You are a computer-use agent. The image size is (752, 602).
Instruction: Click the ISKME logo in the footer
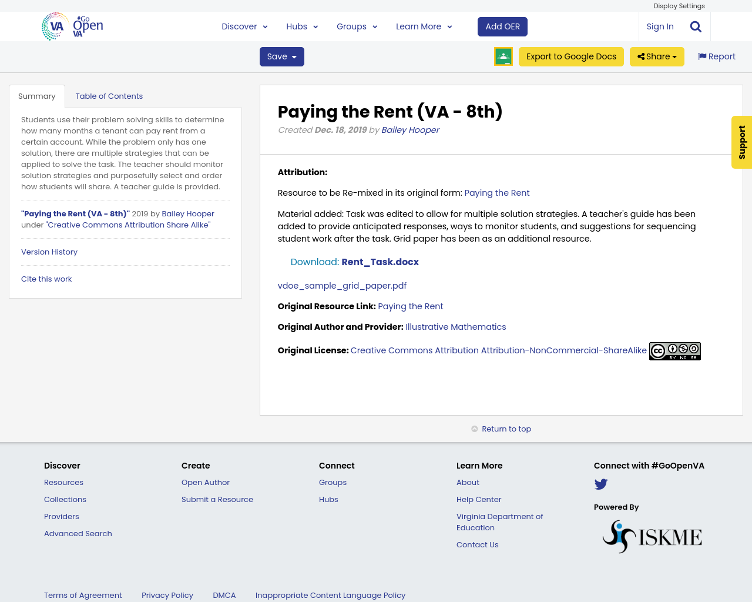652,536
